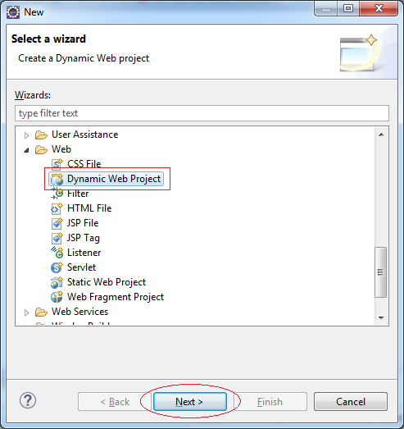Choose the HTML File icon
Screen dimensions: 404x429
point(57,208)
